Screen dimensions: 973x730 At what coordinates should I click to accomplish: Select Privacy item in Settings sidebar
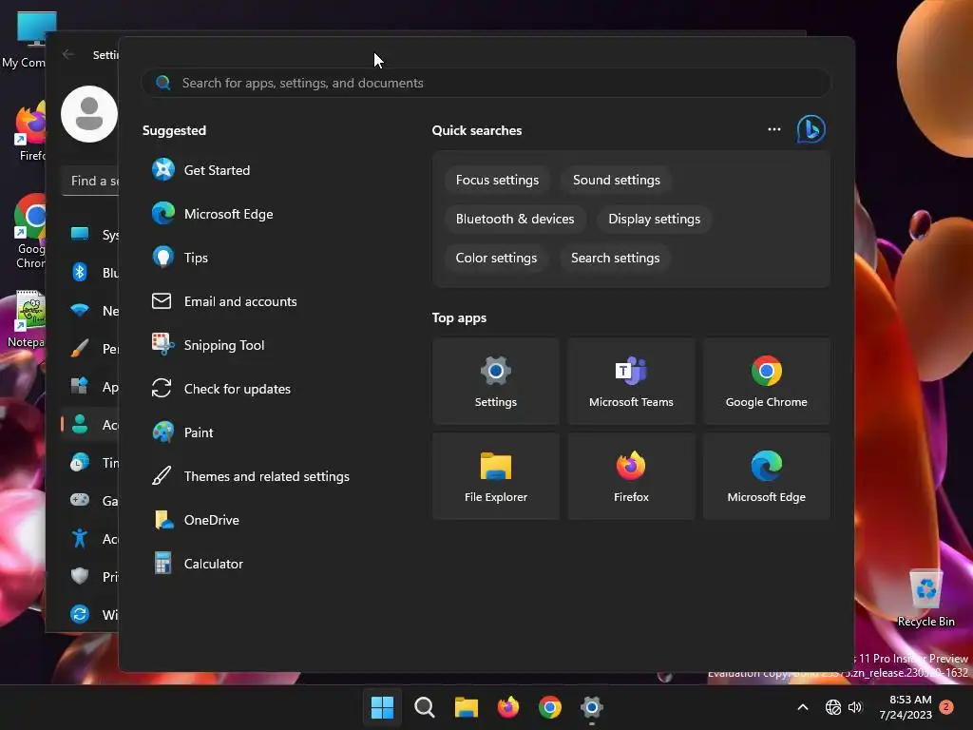coord(90,577)
